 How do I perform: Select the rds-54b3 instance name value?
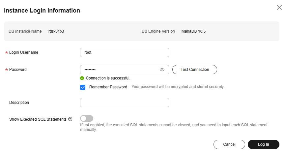(56, 31)
